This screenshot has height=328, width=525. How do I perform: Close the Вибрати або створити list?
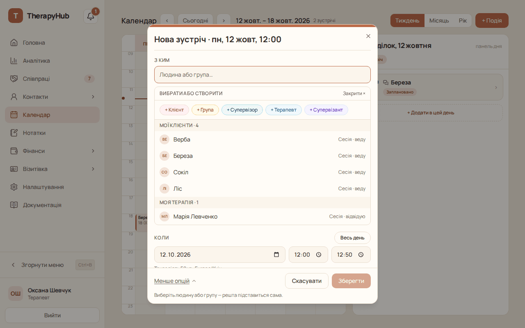coord(354,93)
